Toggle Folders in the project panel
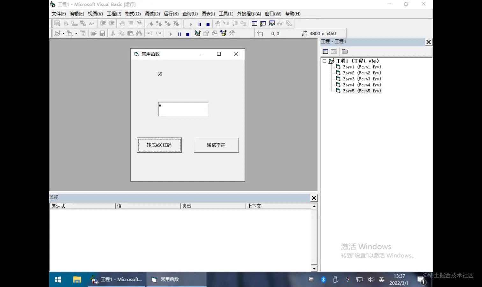Image resolution: width=482 pixels, height=287 pixels. click(345, 51)
